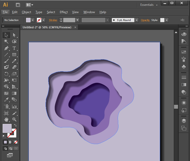The height and width of the screenshot is (161, 190).
Task: Select the Pencil tool
Action: [x=14, y=61]
